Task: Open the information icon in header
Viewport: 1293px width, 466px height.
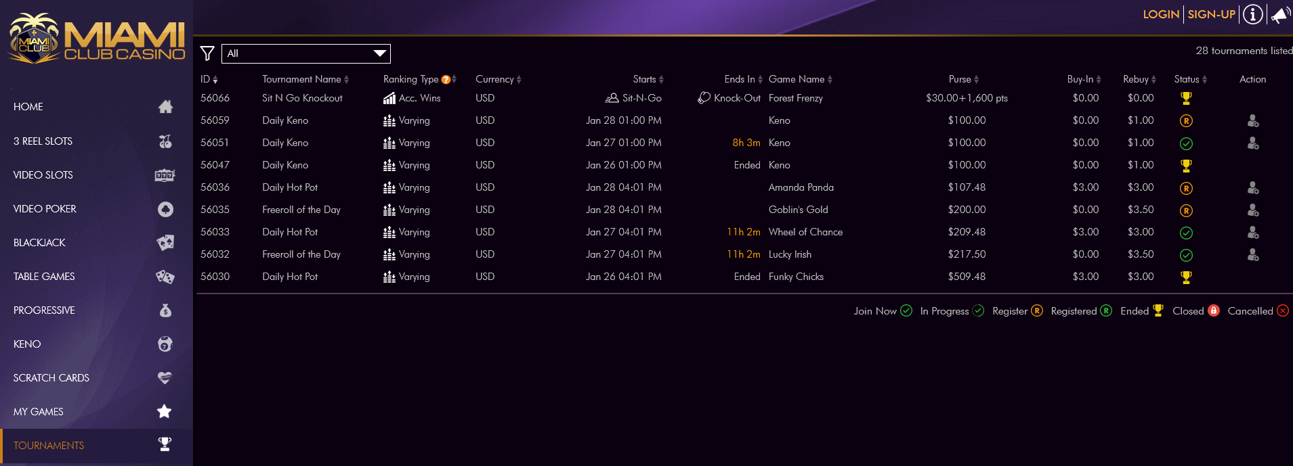Action: (1253, 14)
